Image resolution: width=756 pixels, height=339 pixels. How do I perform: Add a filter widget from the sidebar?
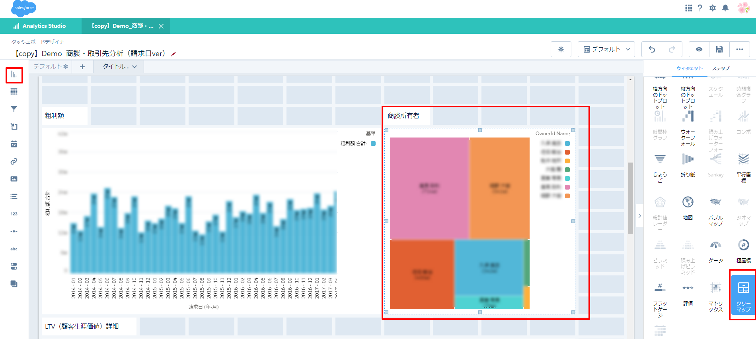click(14, 109)
